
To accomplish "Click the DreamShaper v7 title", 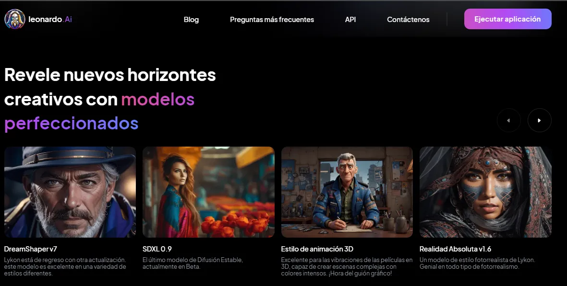I will (x=30, y=249).
